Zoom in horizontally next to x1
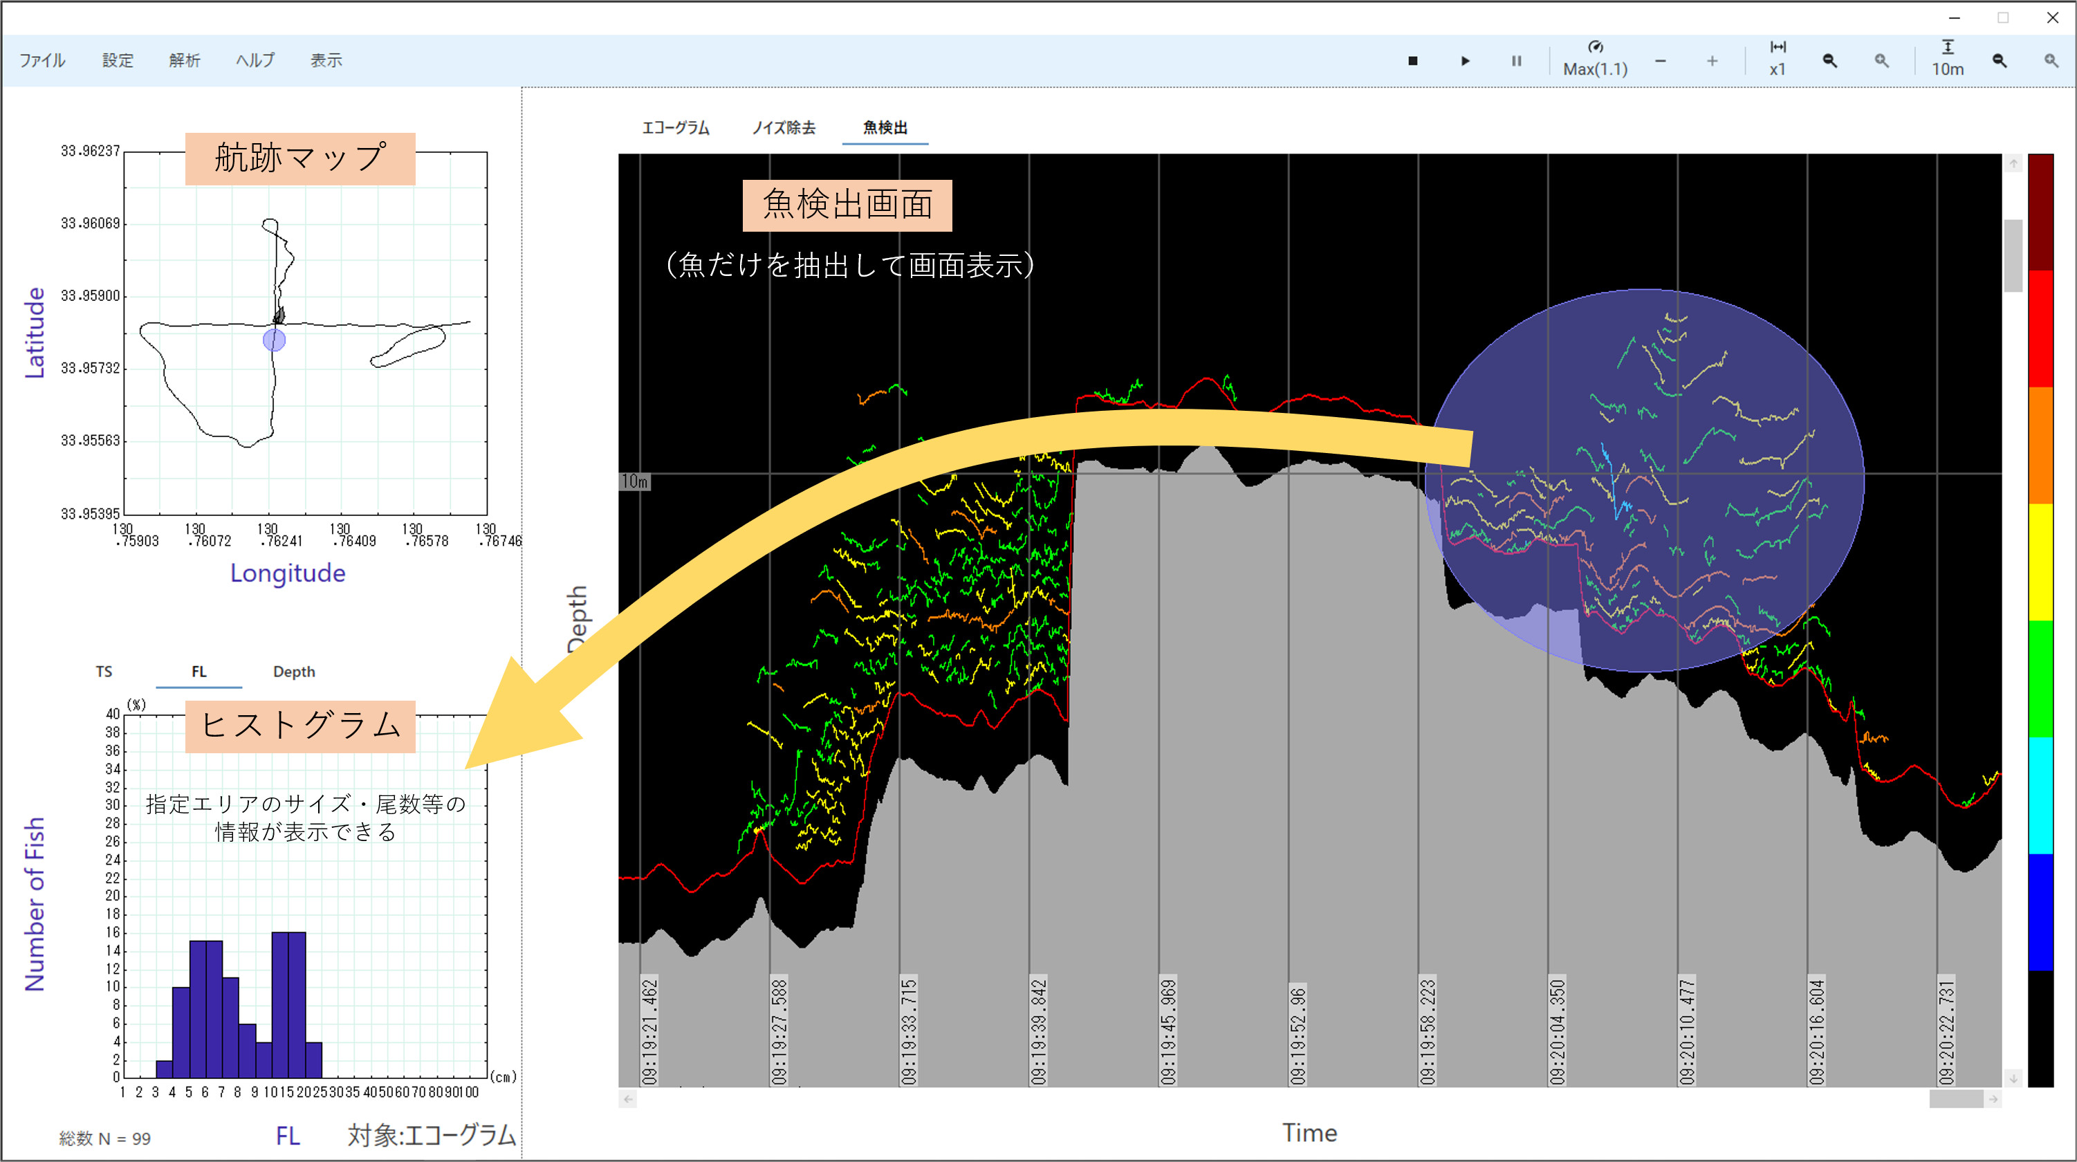The image size is (2077, 1162). coord(1881,62)
